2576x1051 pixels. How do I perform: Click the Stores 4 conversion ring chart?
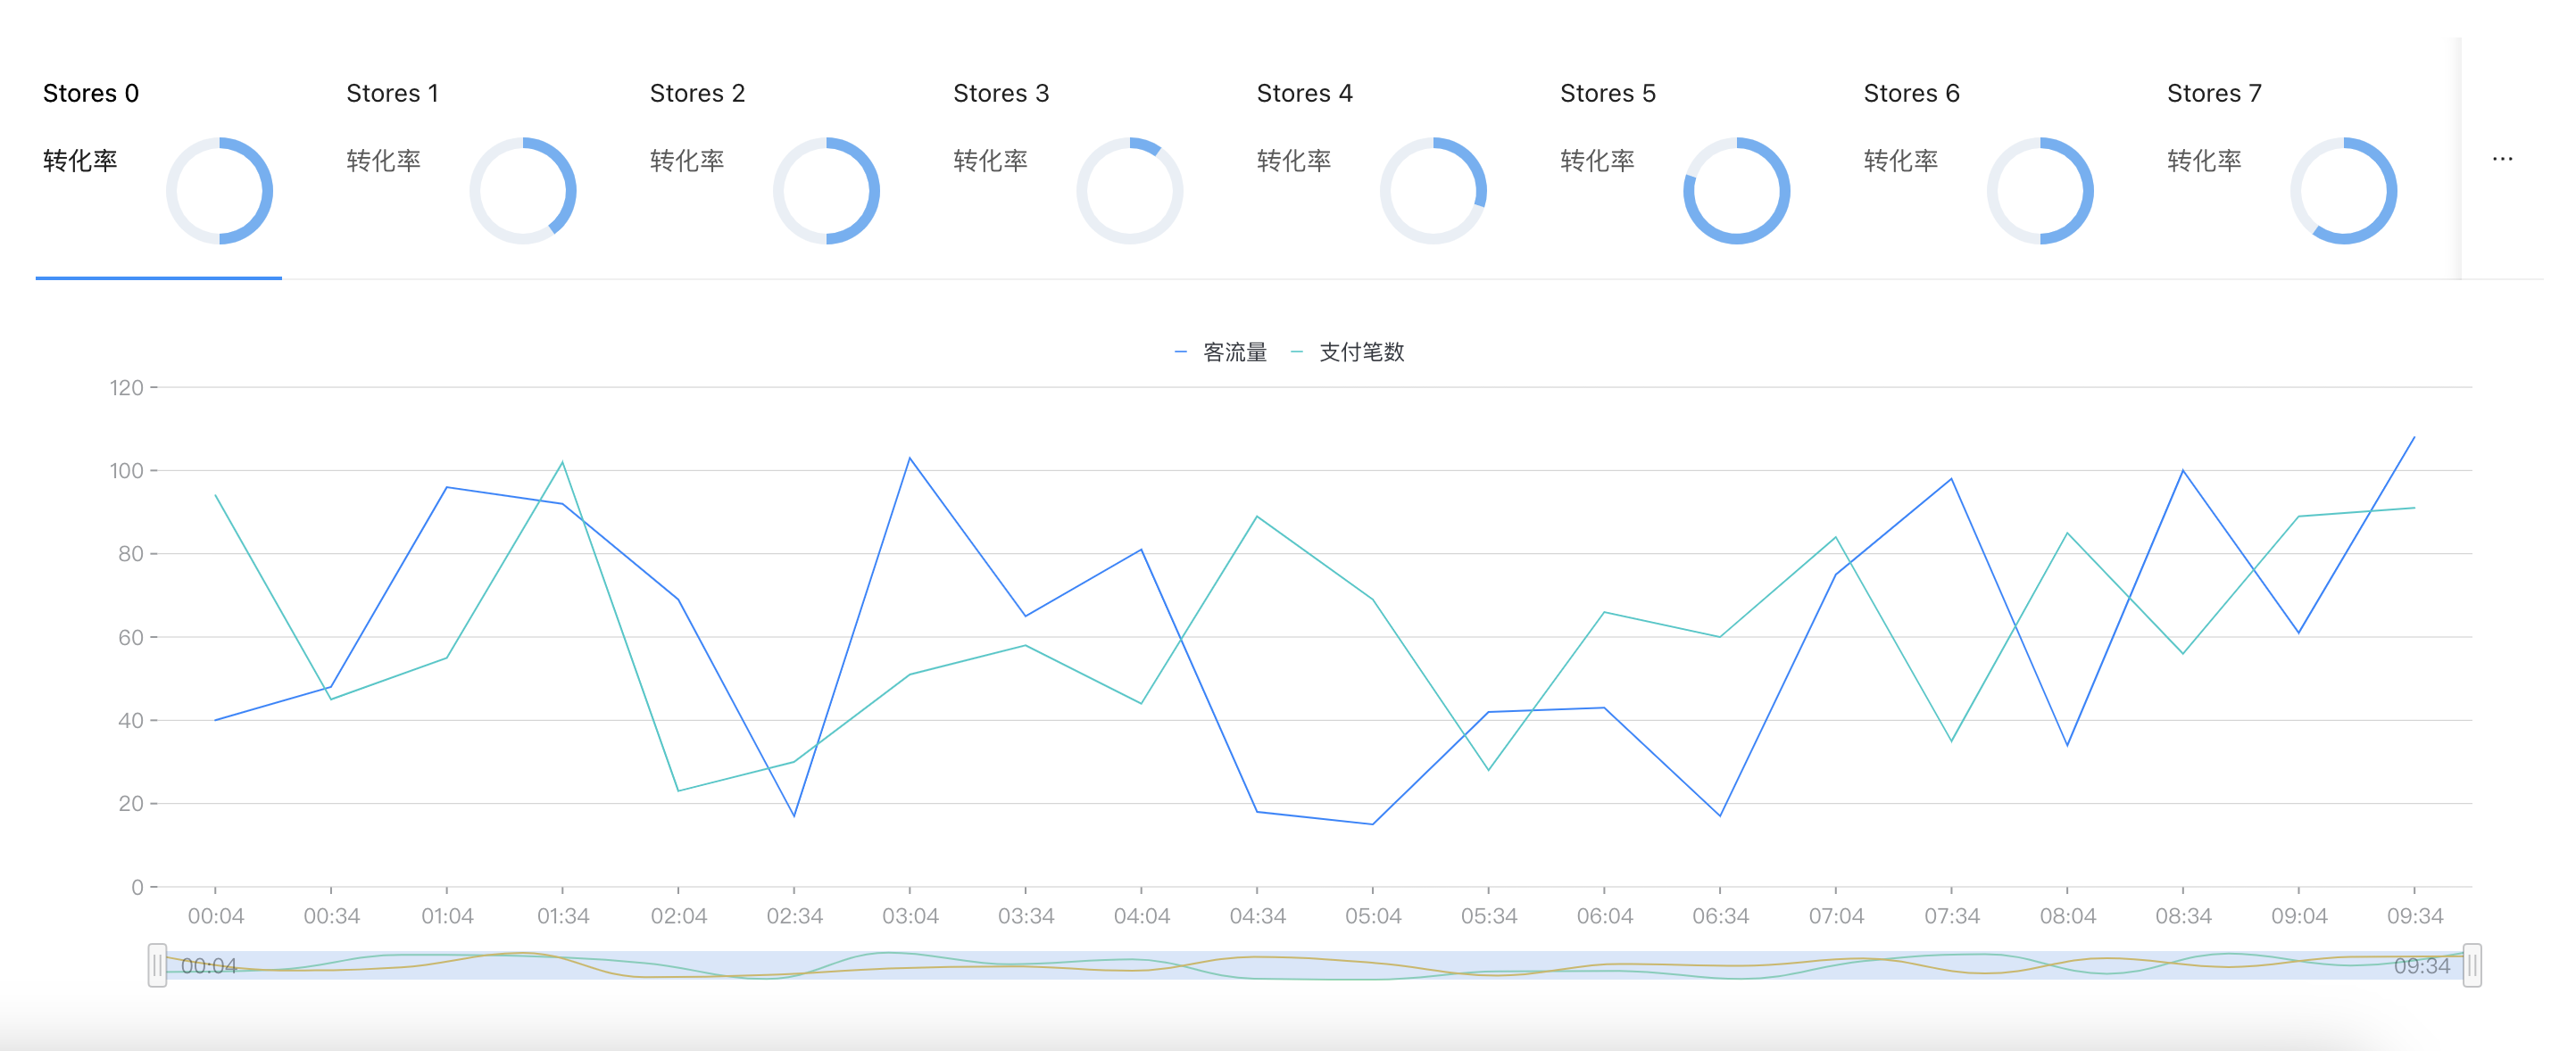(x=1433, y=191)
